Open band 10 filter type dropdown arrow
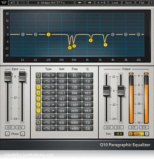This screenshot has height=159, width=154. 53,128
